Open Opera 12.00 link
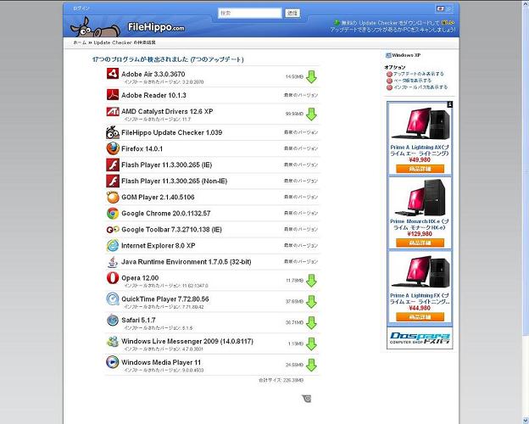Viewport: 529px width, 424px height. coord(140,278)
